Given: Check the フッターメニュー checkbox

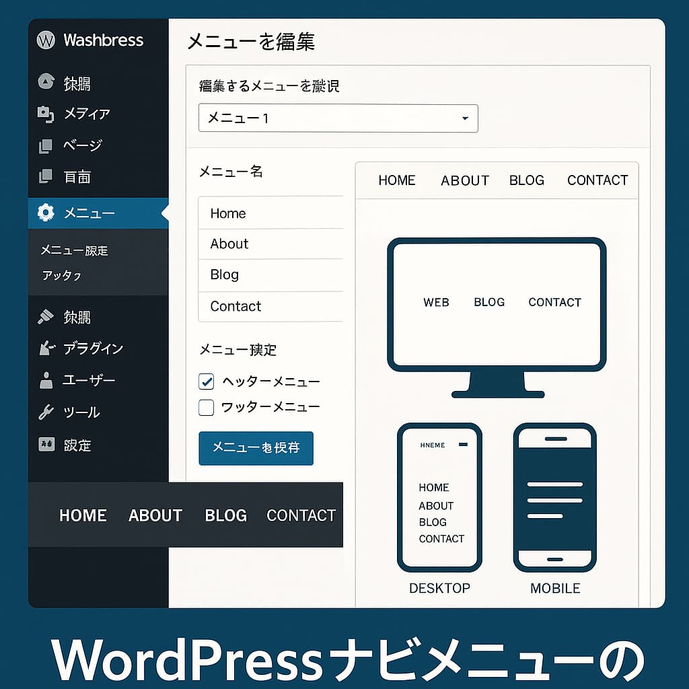Looking at the screenshot, I should 206,407.
